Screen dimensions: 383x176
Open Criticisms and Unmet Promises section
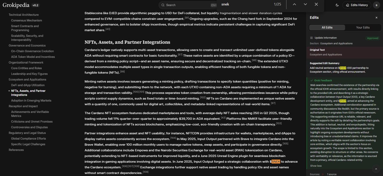[32, 121]
